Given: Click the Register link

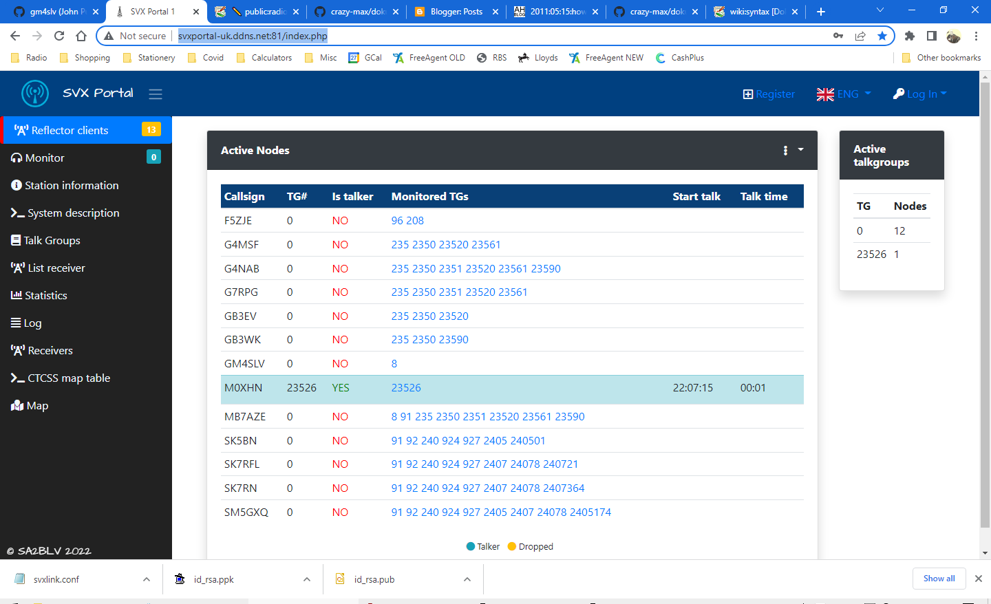Looking at the screenshot, I should click(769, 94).
